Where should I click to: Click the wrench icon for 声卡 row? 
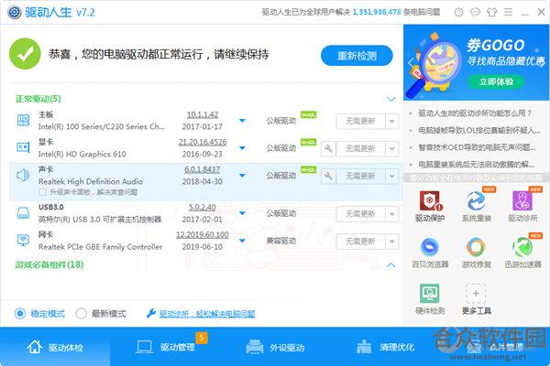(328, 176)
